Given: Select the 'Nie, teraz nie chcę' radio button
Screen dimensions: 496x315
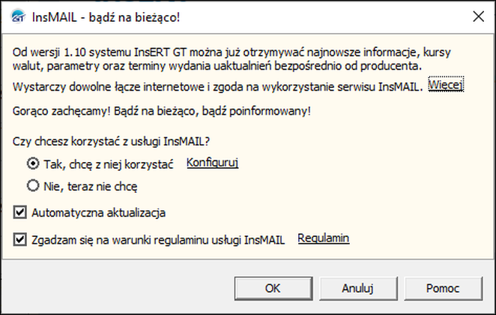Looking at the screenshot, I should coord(32,184).
